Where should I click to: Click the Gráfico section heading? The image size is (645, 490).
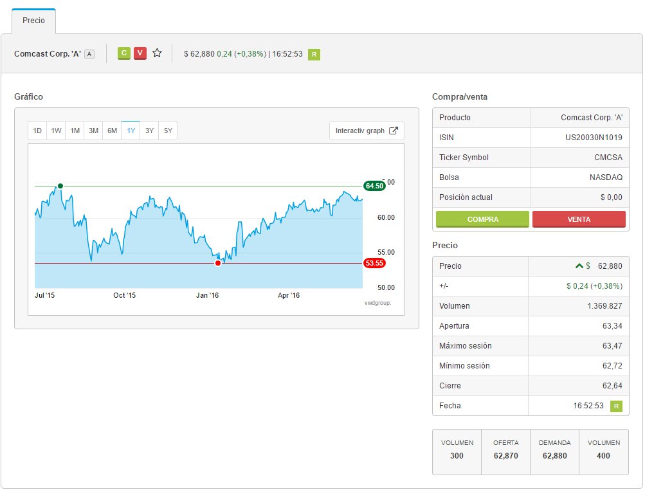click(x=28, y=96)
